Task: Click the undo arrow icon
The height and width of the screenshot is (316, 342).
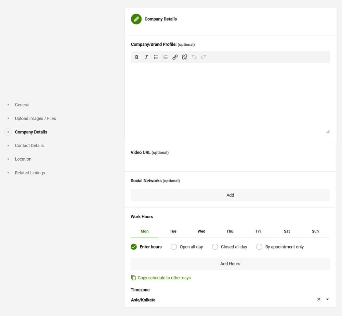Action: coord(194,57)
